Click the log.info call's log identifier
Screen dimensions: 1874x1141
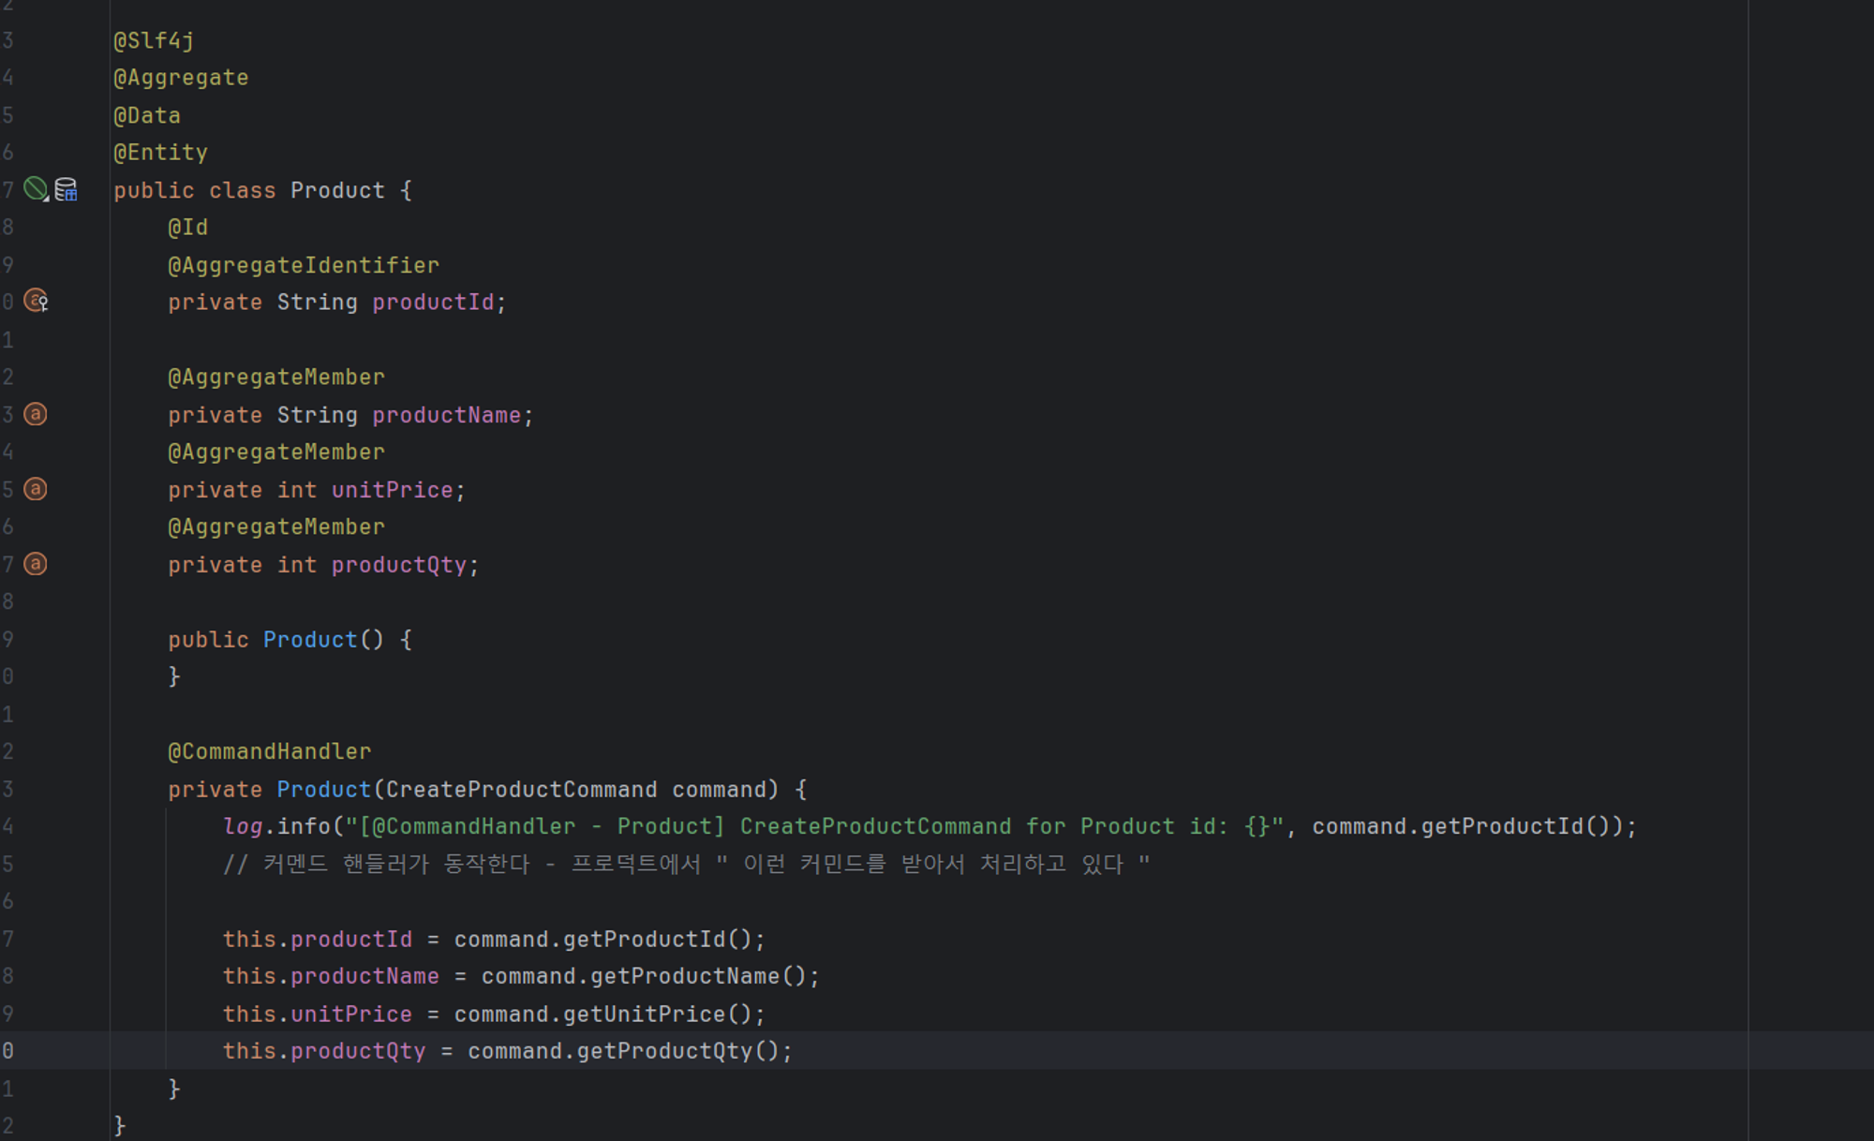242,826
